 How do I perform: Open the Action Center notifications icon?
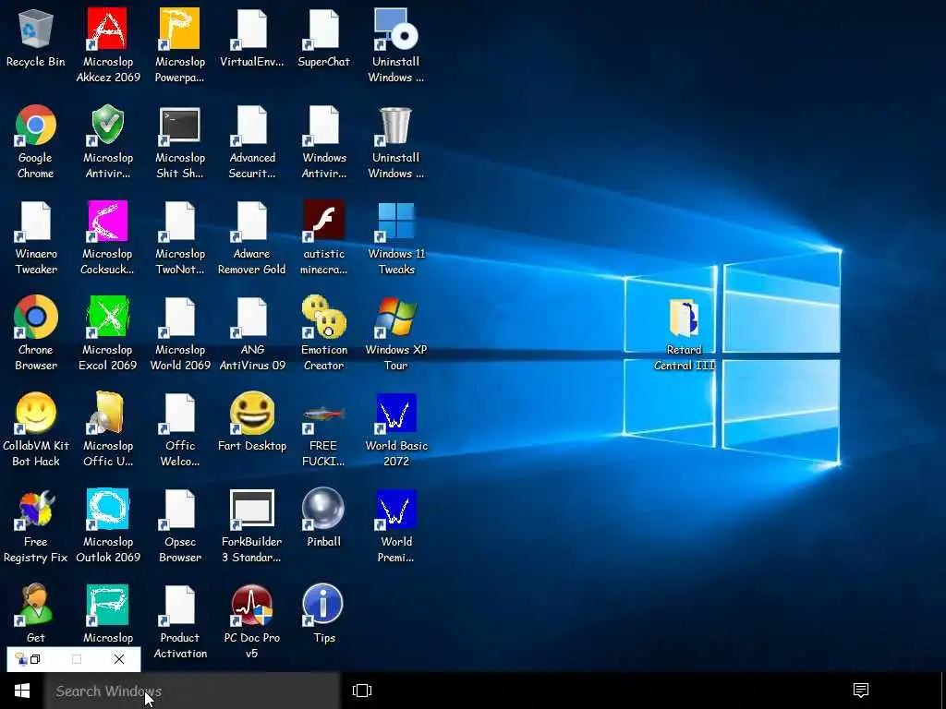tap(861, 691)
